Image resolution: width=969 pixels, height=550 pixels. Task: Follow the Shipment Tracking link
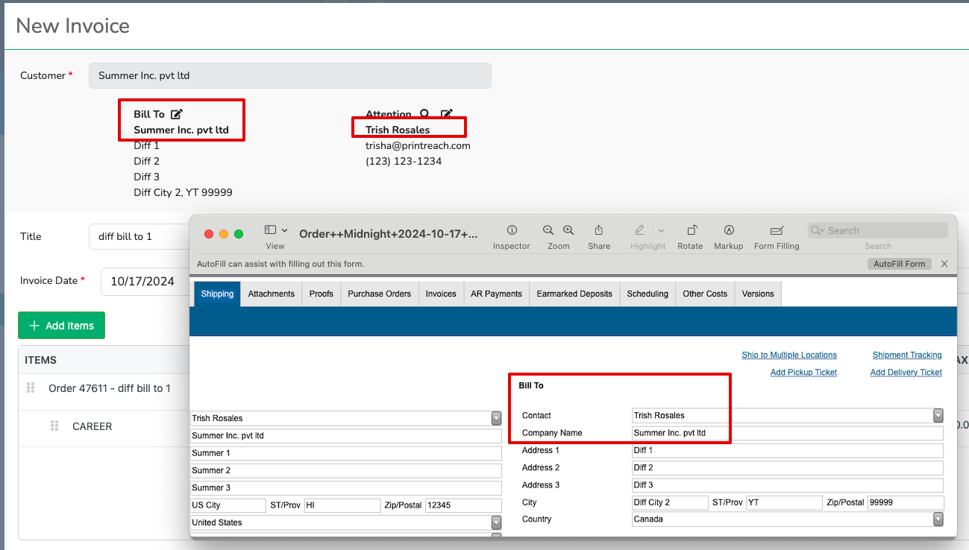click(907, 355)
